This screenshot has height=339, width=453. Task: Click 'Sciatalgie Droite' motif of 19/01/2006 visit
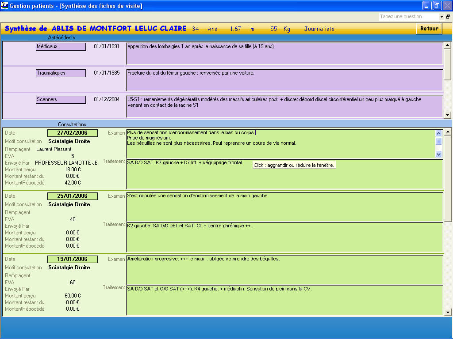pyautogui.click(x=69, y=267)
